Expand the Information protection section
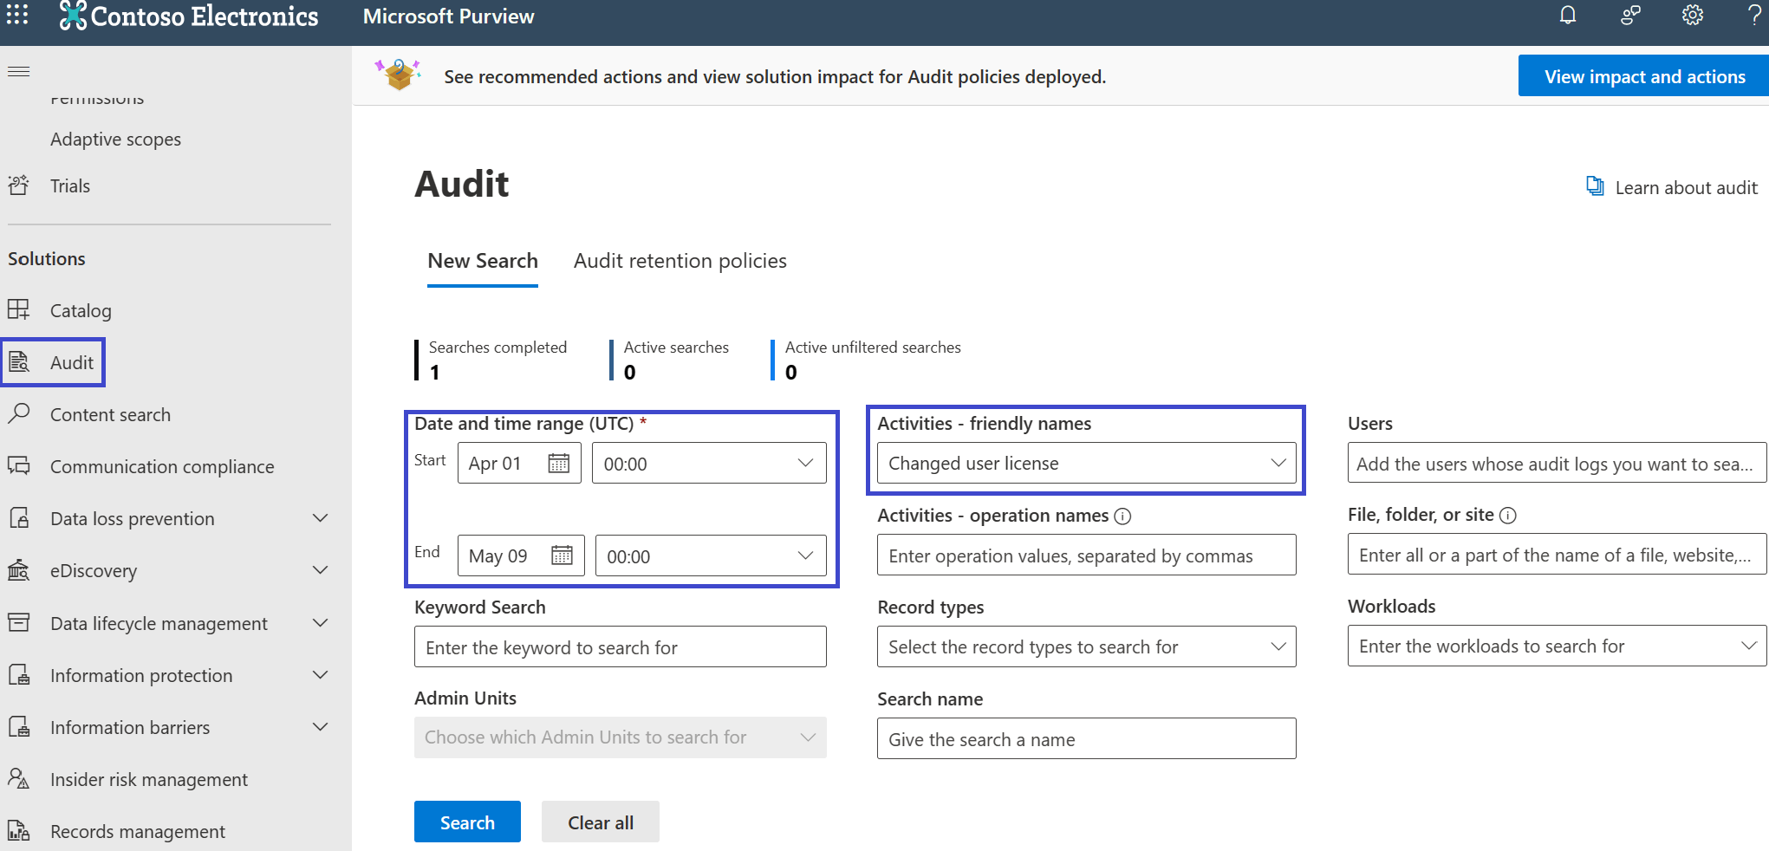 pyautogui.click(x=320, y=675)
